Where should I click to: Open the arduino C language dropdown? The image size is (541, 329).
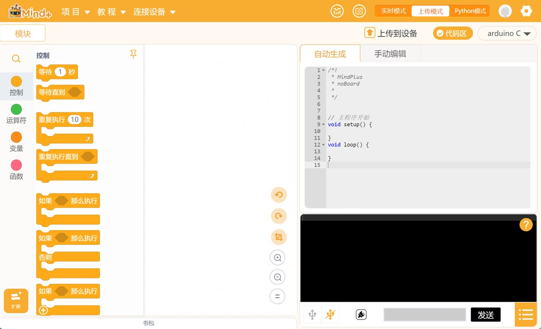[x=508, y=33]
